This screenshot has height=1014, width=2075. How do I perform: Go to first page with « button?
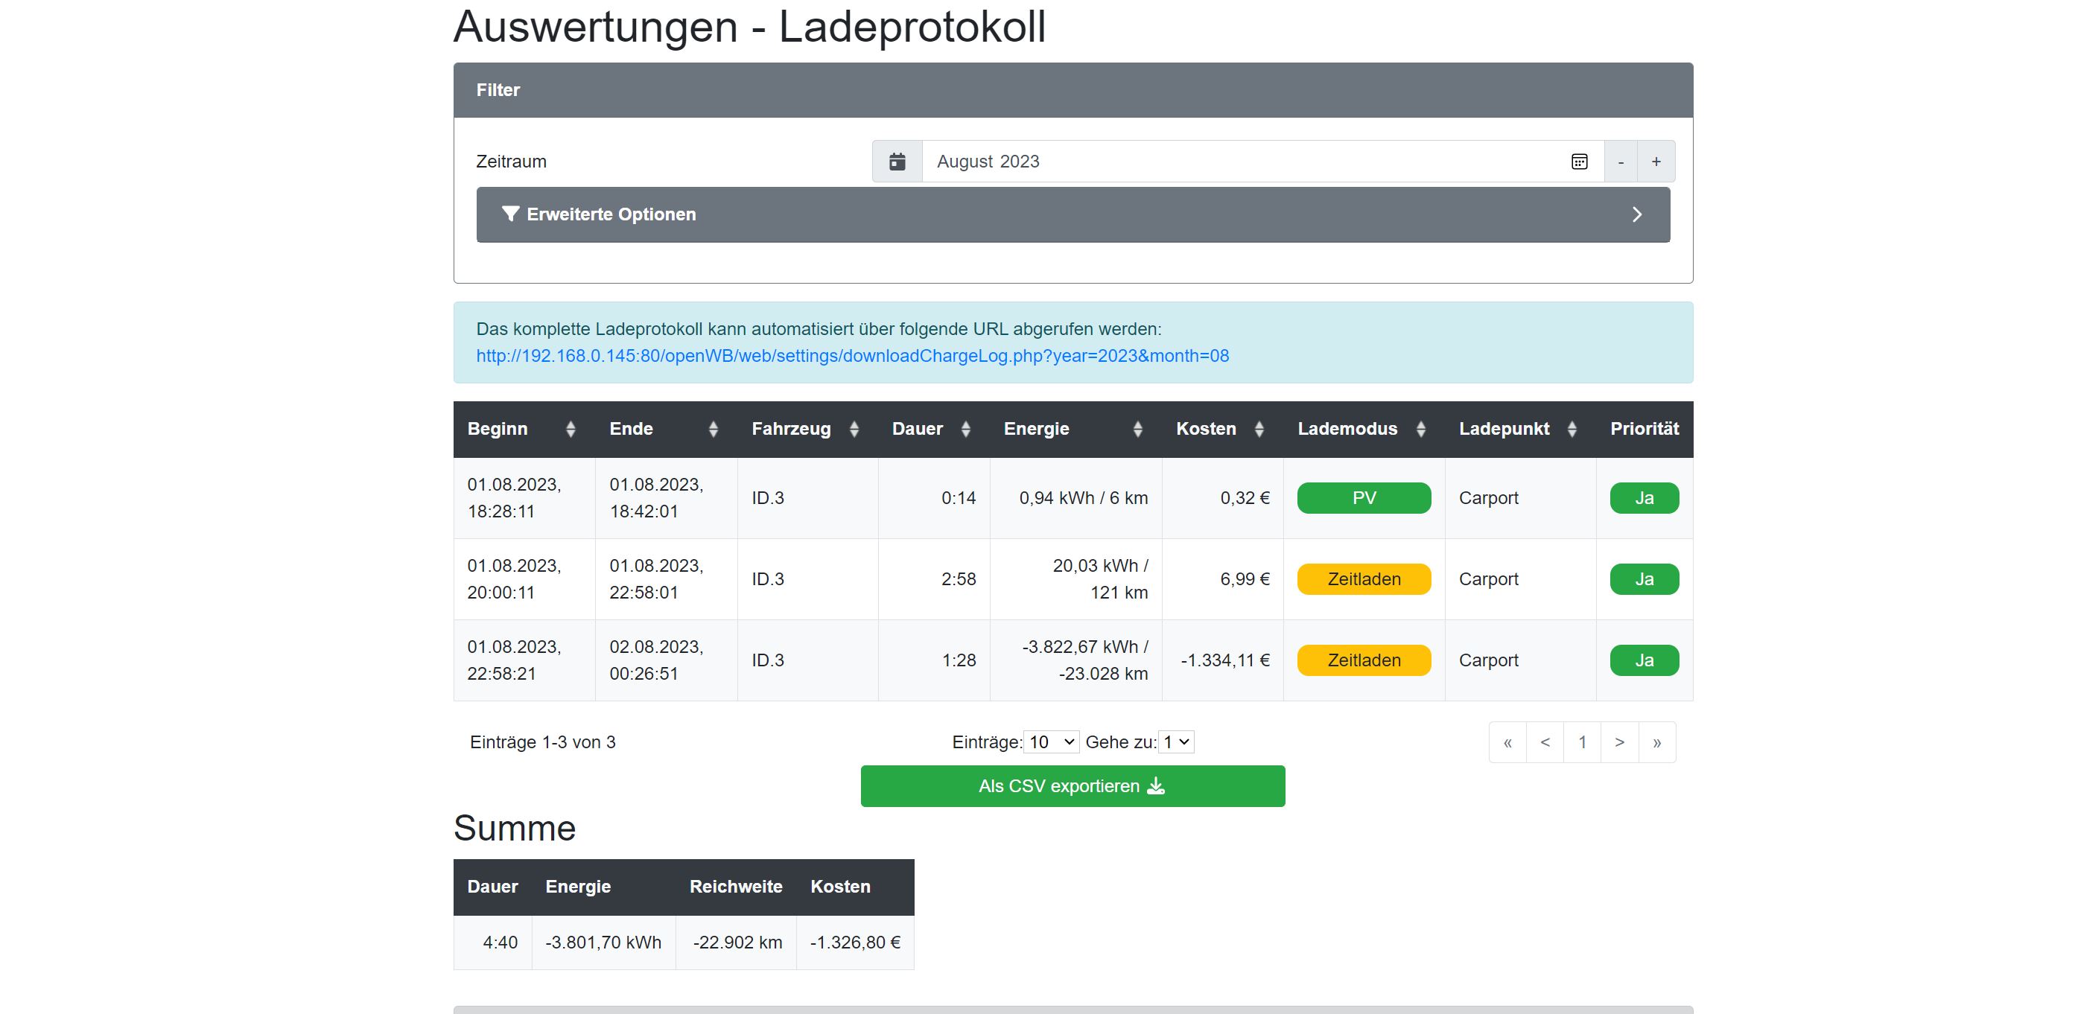tap(1507, 742)
